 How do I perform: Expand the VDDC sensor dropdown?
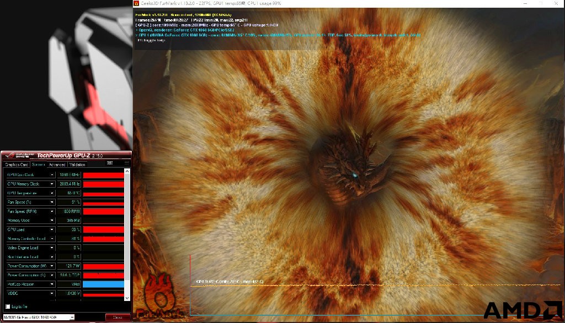[52, 293]
